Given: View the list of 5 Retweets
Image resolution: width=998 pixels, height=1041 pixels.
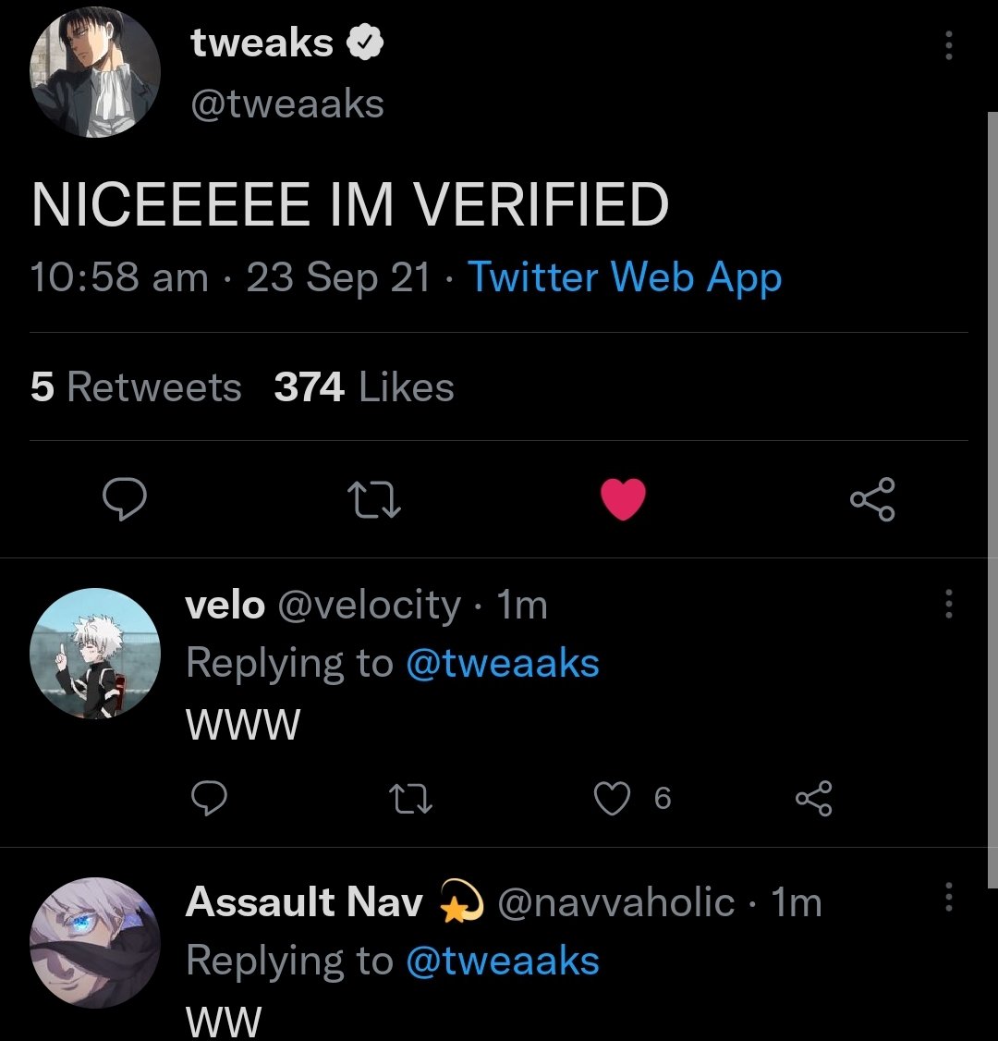Looking at the screenshot, I should tap(136, 386).
